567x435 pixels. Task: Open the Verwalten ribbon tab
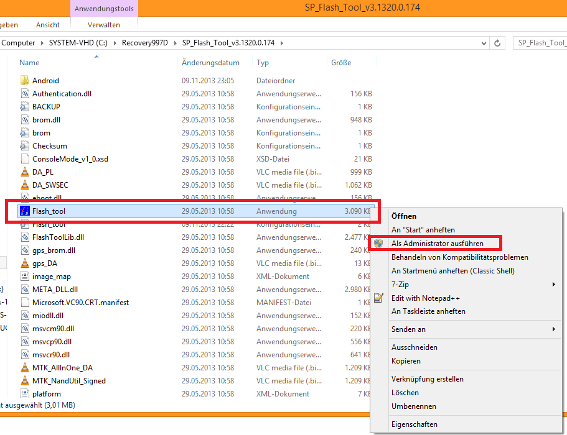click(104, 25)
